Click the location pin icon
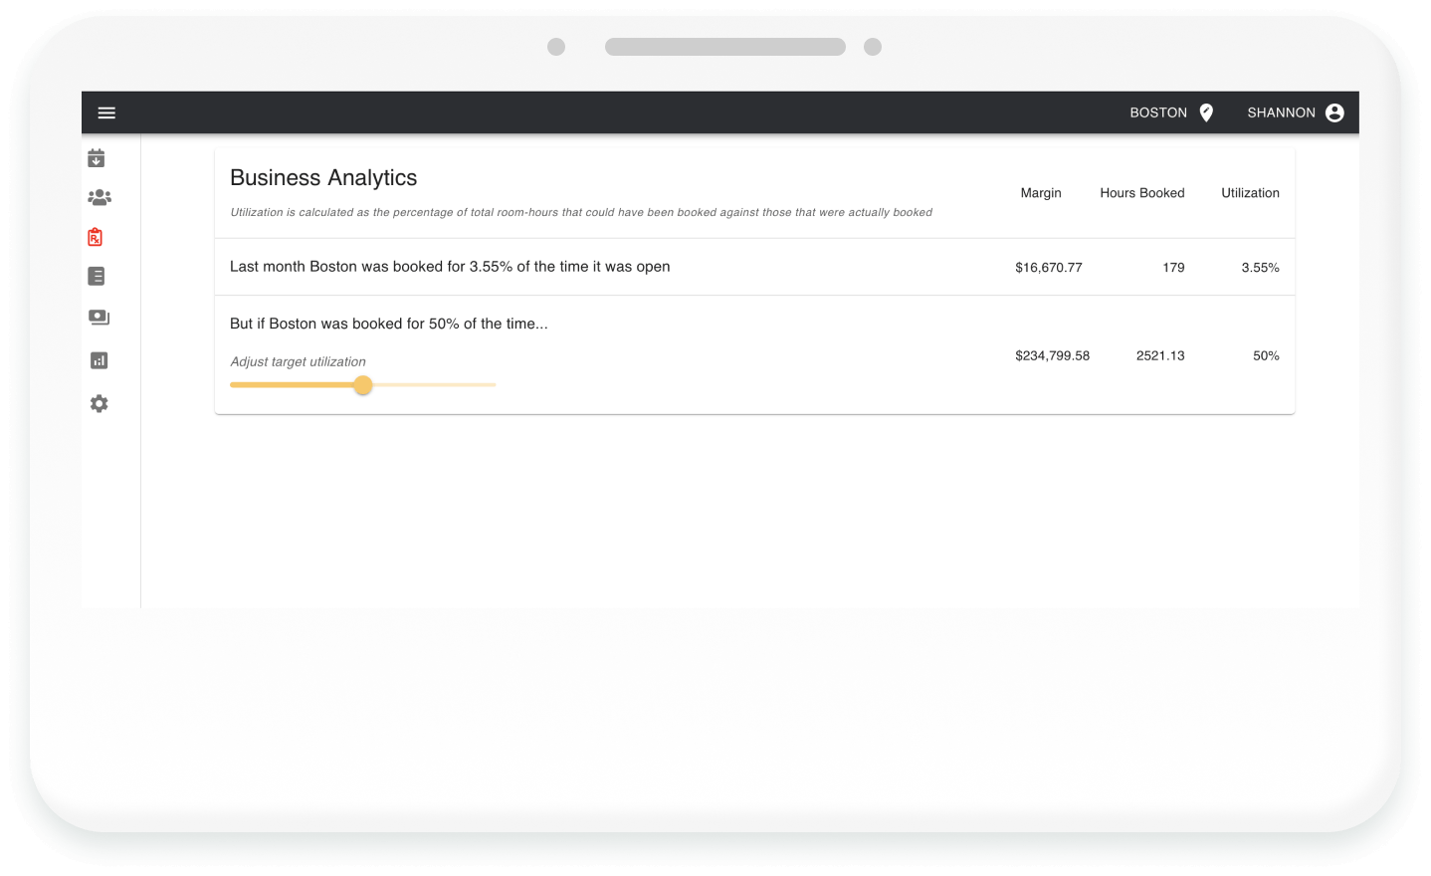The height and width of the screenshot is (876, 1431). pos(1206,113)
